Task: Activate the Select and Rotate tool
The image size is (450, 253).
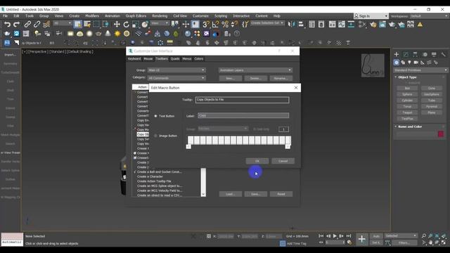Action: coord(127,25)
